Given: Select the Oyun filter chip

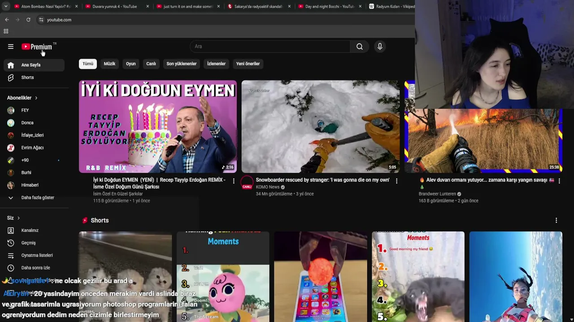Looking at the screenshot, I should click(131, 64).
